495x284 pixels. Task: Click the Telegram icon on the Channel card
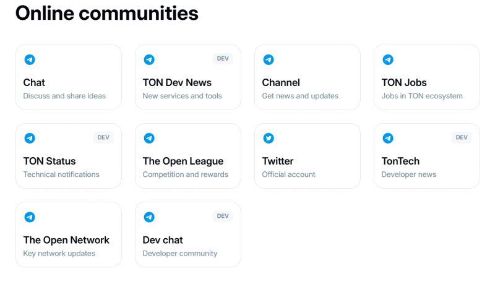click(269, 59)
